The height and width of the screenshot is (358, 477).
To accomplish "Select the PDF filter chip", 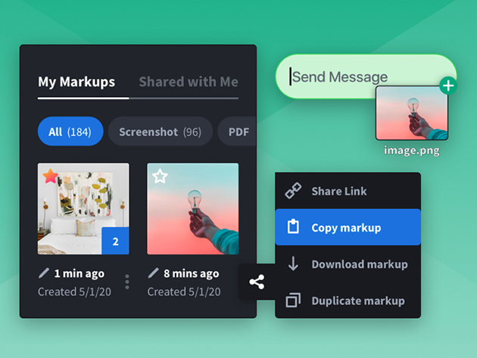I will pos(238,132).
